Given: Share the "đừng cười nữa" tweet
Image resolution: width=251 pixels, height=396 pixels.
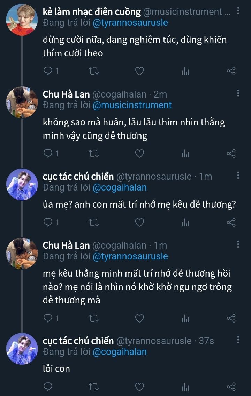Looking at the screenshot, I should (231, 71).
